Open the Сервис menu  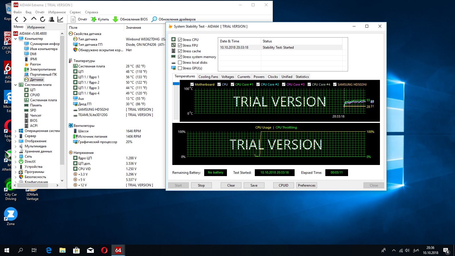point(75,12)
